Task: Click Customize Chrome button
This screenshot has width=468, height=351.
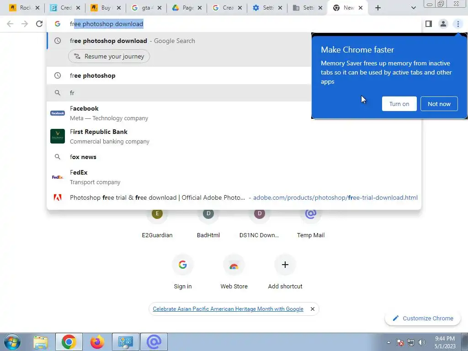Action: pos(423,318)
